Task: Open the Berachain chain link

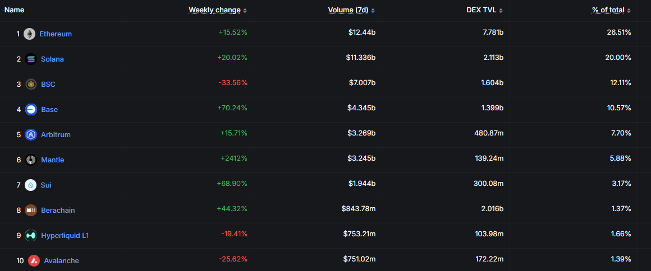Action: (58, 211)
